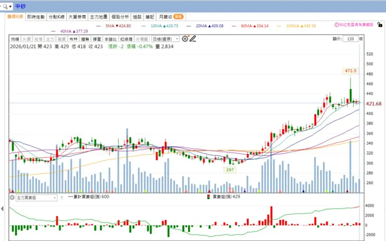
Task: Click the 421.68 current price marker
Action: (x=373, y=104)
